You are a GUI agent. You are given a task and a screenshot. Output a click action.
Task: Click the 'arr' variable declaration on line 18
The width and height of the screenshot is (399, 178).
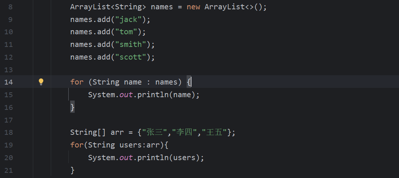[x=117, y=133]
